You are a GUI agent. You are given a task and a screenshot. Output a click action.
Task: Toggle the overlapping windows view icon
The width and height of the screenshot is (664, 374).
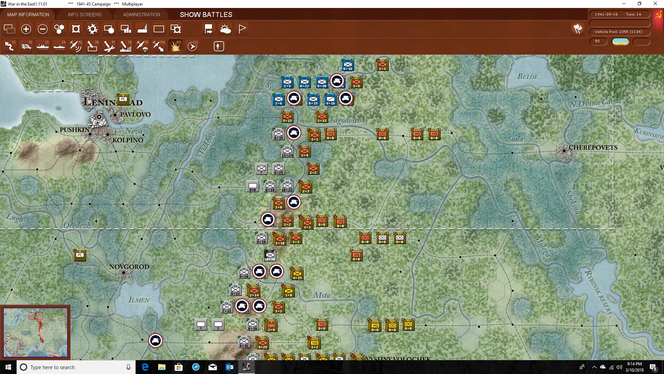(9, 29)
